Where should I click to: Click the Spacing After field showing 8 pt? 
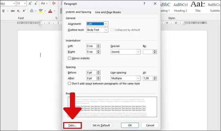91,78
